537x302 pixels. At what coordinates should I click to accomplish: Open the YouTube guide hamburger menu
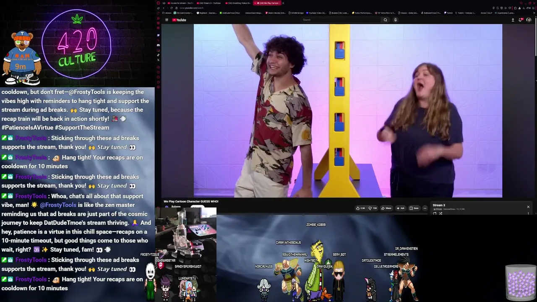tap(167, 20)
